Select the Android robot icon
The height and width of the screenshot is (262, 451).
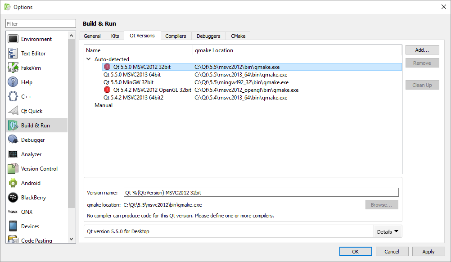point(13,183)
